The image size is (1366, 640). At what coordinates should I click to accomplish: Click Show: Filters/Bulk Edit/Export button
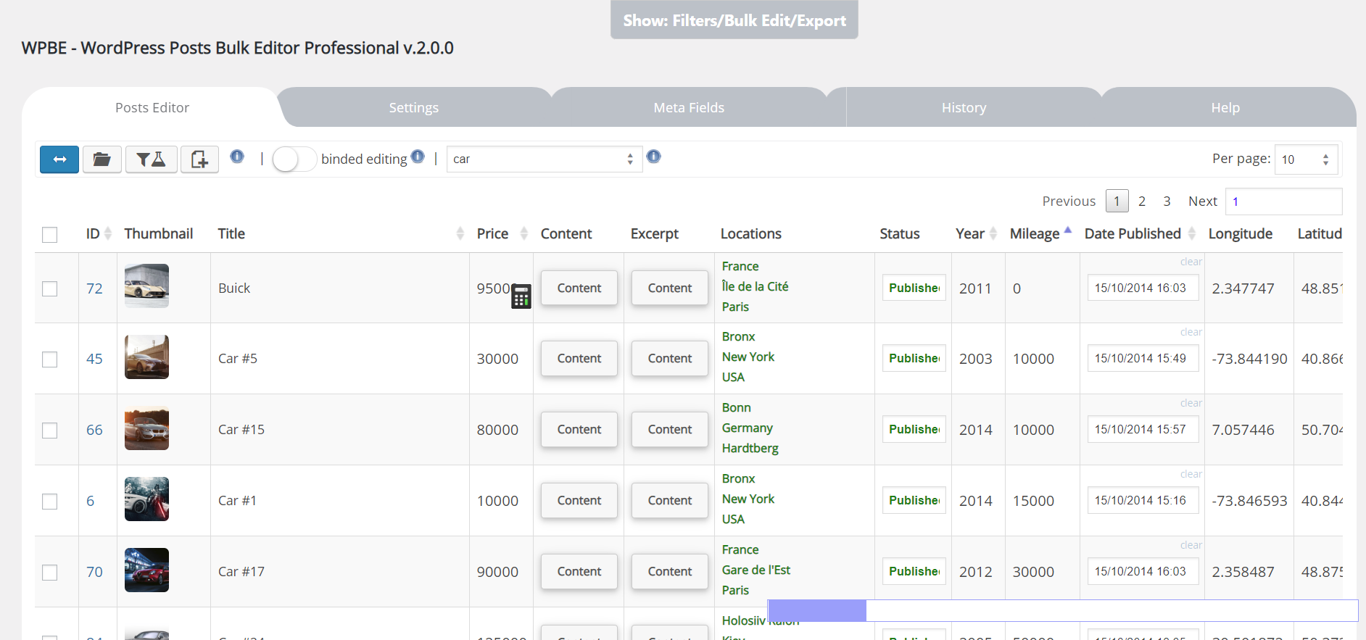tap(734, 20)
